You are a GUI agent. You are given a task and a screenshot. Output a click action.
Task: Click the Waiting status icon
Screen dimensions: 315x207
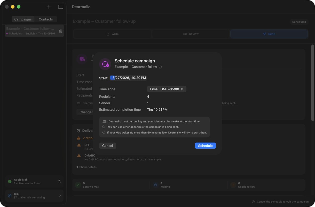point(155,185)
